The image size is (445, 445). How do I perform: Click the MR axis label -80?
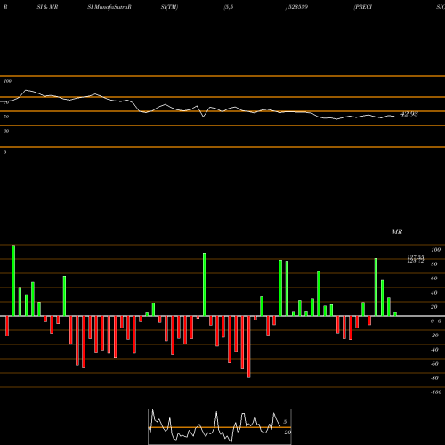pos(434,378)
